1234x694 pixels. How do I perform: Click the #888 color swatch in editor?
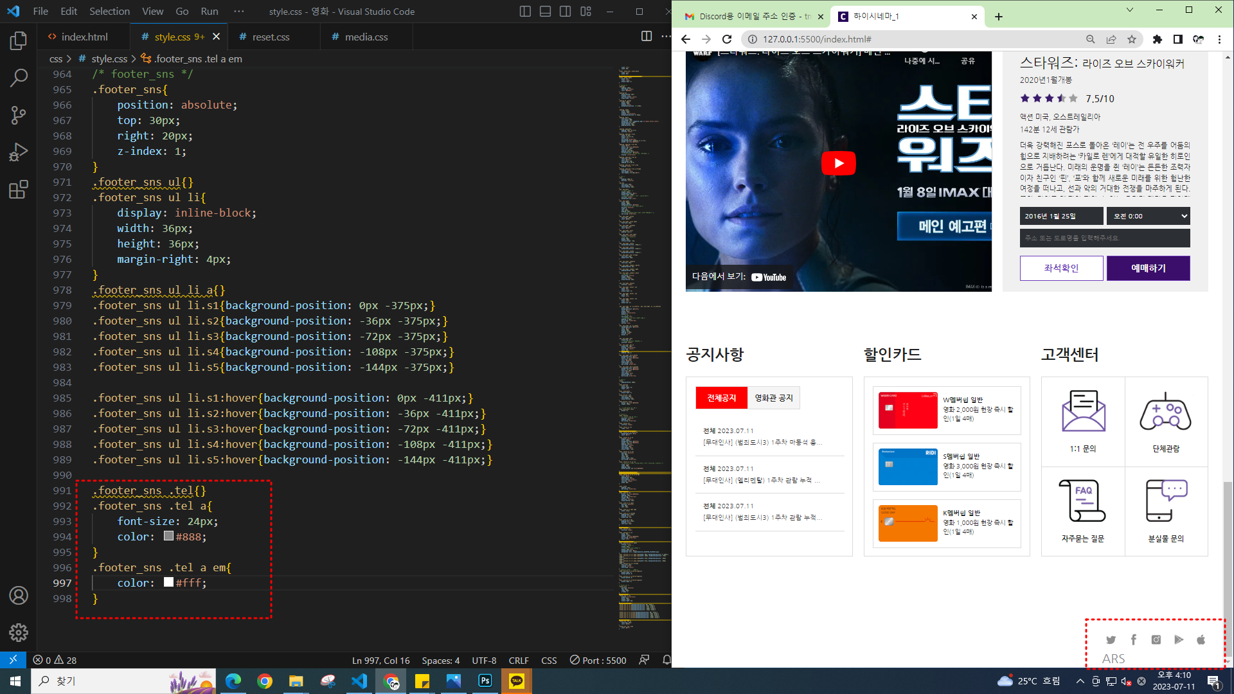(x=168, y=536)
